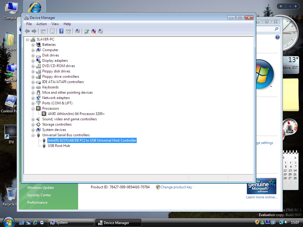Click the USB Root Hub plug icon
Screen dimensions: 303x227
44,146
